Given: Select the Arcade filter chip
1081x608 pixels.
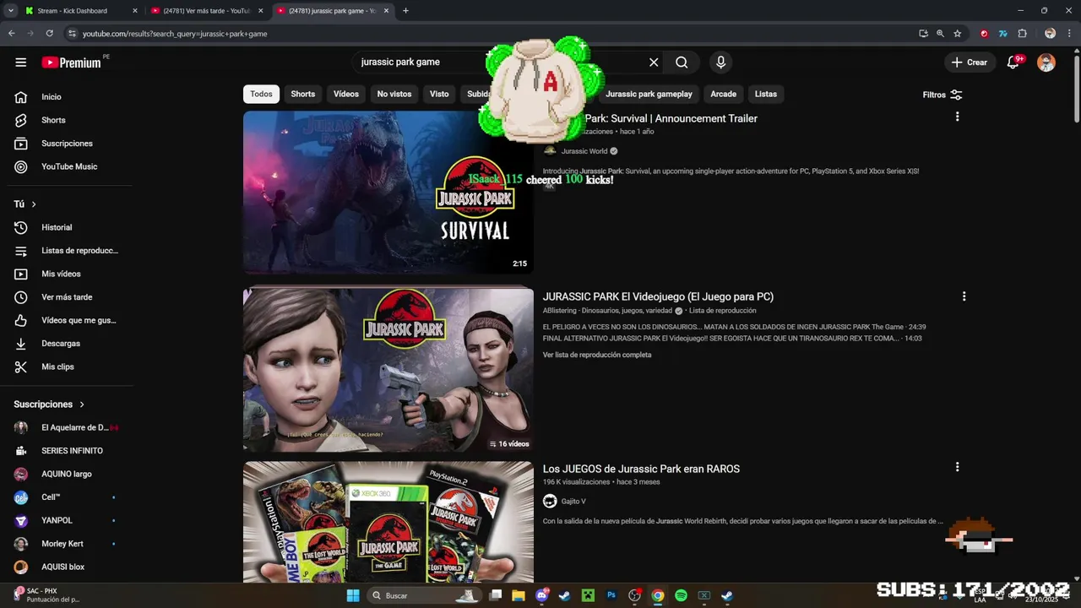Looking at the screenshot, I should (723, 94).
